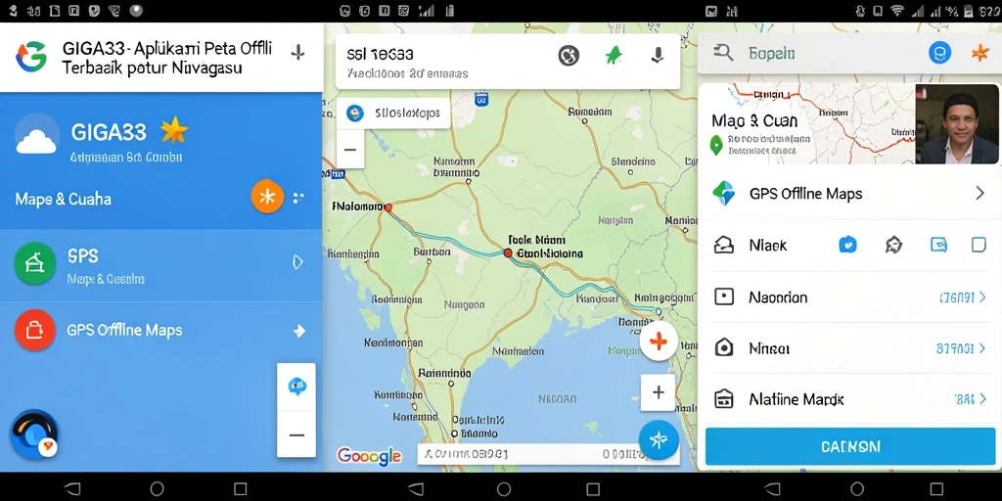The width and height of the screenshot is (1002, 501).
Task: Click the magnifier search icon in the right panel
Action: (723, 53)
